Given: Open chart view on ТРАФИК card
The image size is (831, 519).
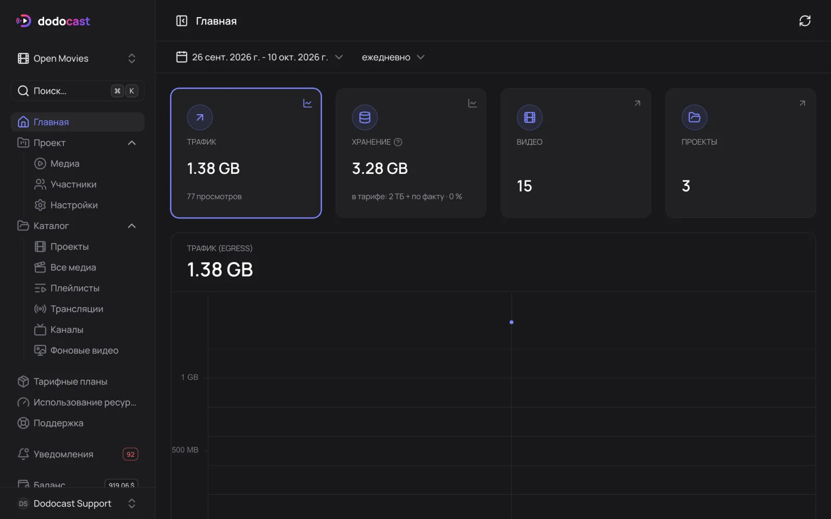Looking at the screenshot, I should pos(307,103).
